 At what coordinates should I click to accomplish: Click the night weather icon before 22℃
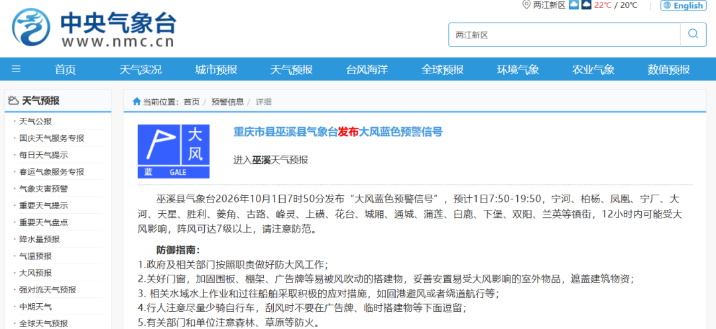pos(586,5)
